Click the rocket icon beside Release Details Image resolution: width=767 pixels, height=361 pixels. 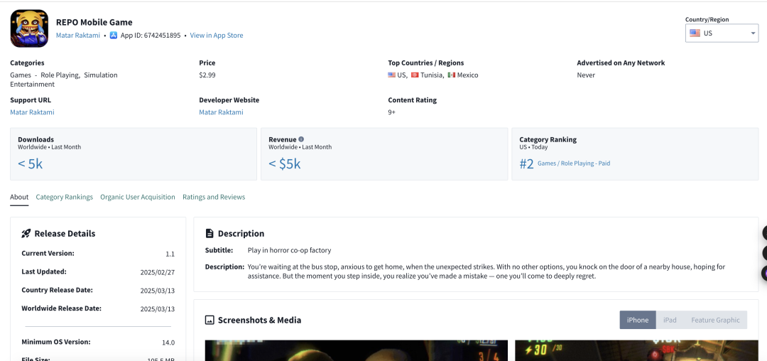click(x=26, y=233)
